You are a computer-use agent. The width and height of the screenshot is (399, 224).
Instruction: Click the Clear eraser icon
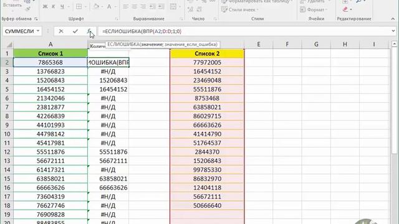coord(345,9)
